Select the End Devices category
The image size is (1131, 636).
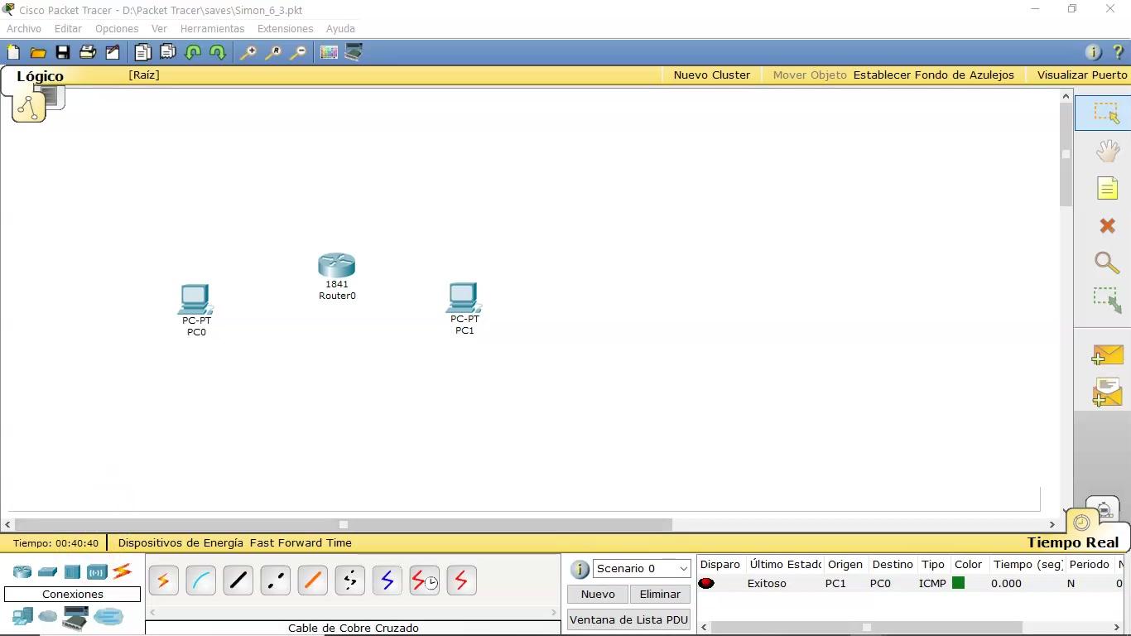coord(22,617)
